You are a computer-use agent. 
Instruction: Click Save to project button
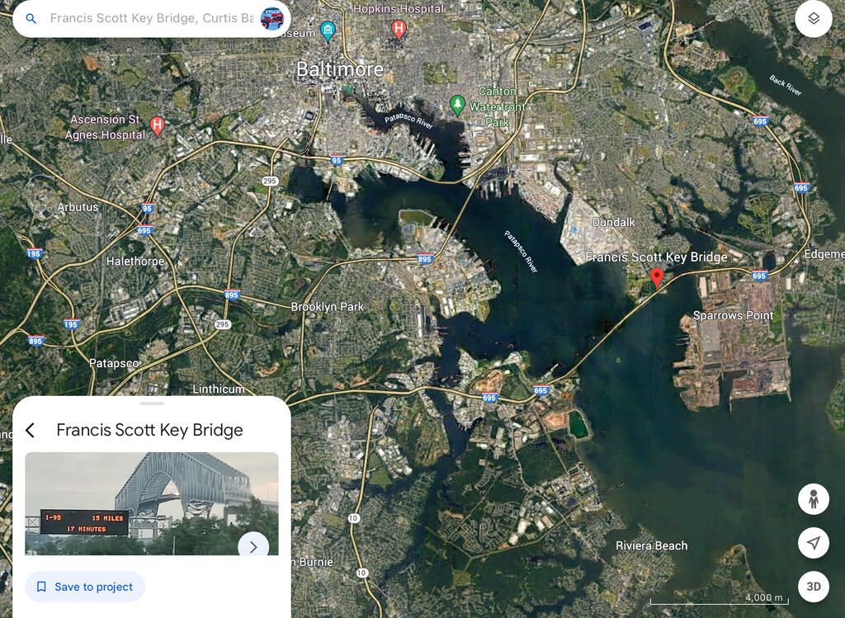[x=85, y=587]
